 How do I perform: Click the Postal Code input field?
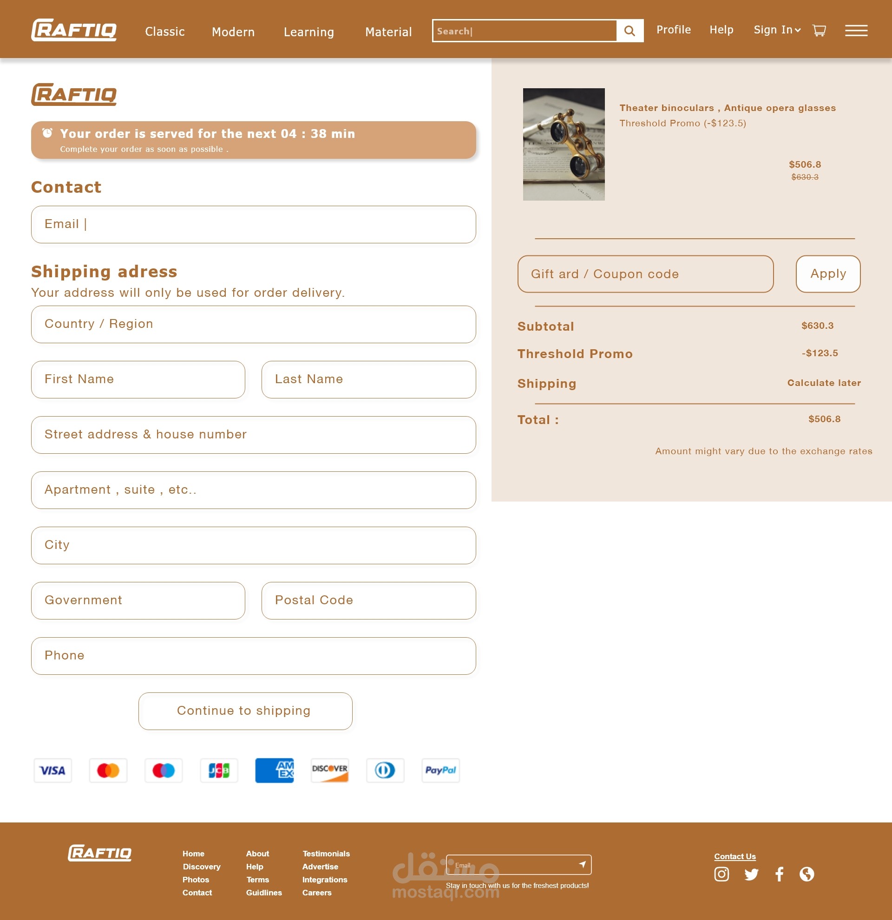pos(368,600)
